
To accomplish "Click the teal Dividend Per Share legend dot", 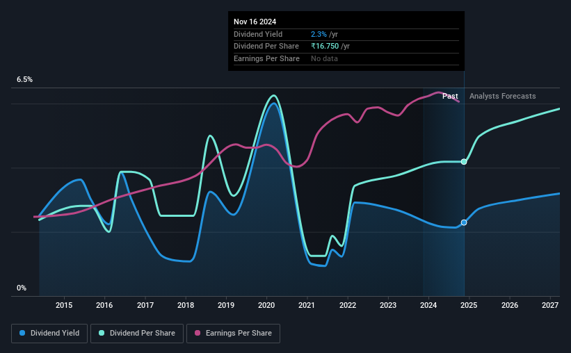I will point(102,333).
